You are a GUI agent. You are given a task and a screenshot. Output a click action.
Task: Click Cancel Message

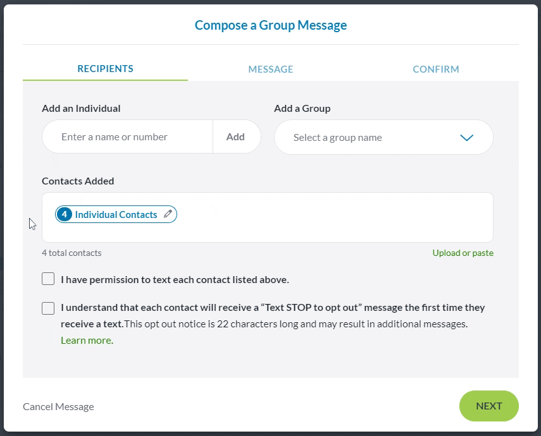tap(58, 407)
